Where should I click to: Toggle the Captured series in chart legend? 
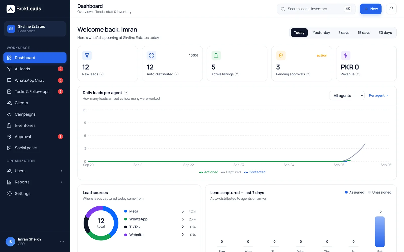(231, 172)
